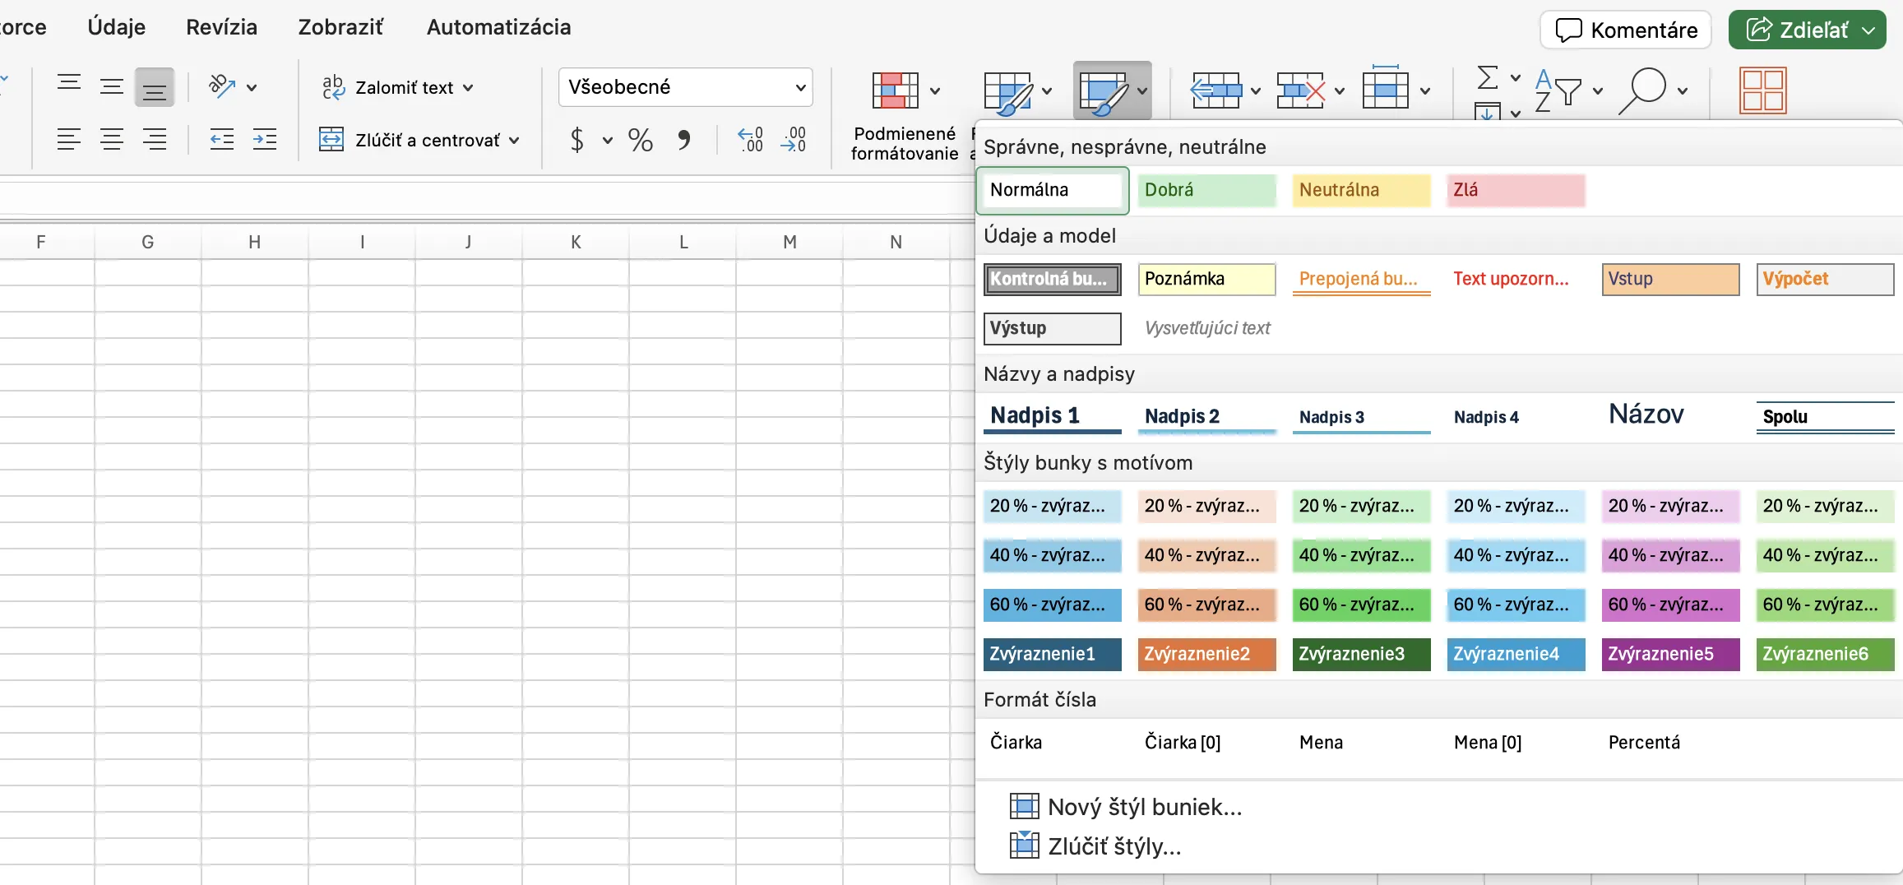
Task: Toggle center horizontal alignment
Action: click(x=112, y=140)
